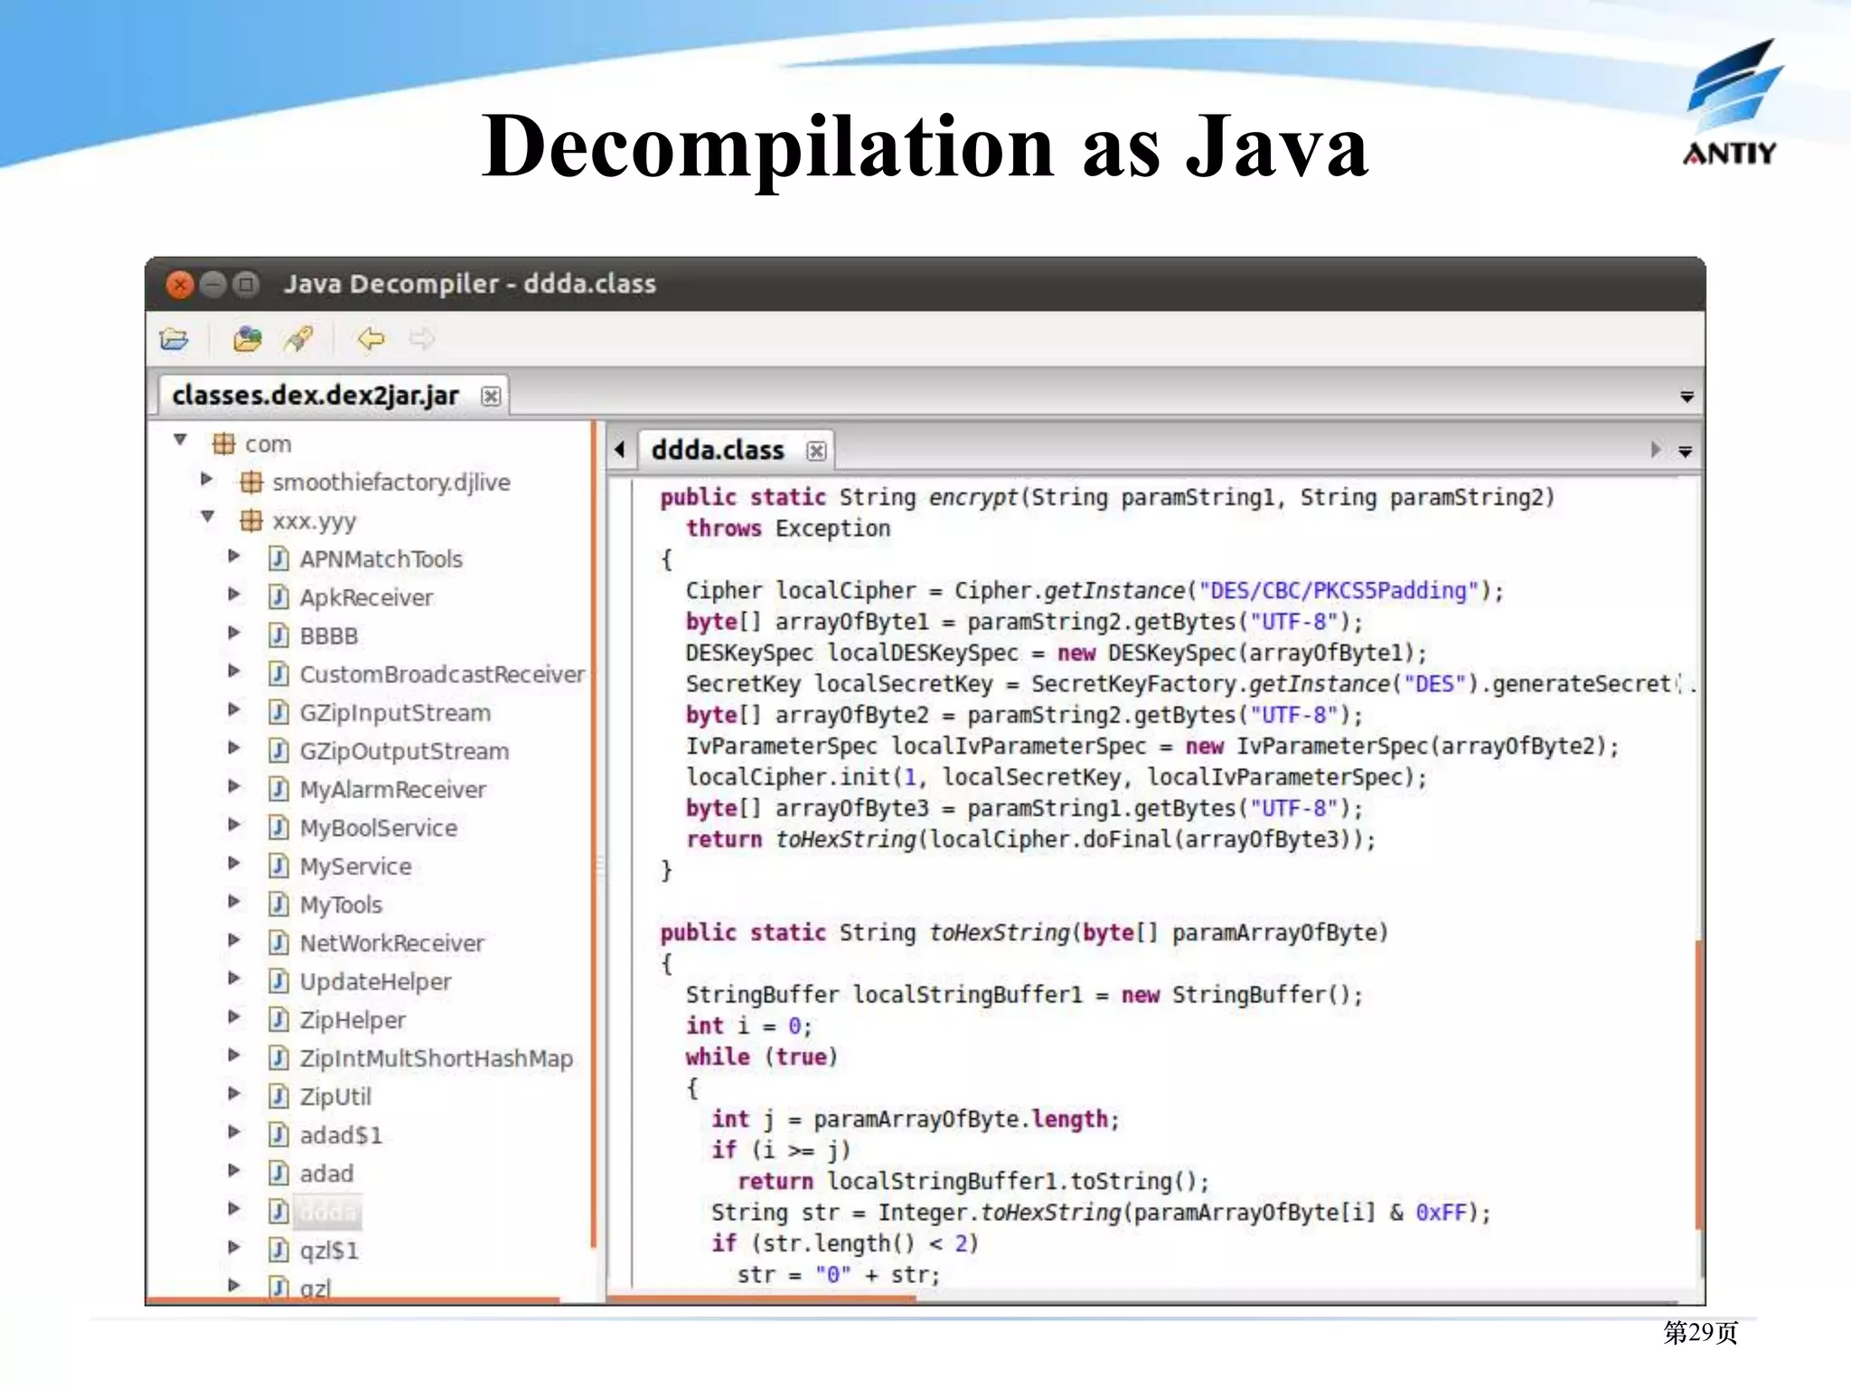Click the Forward navigation arrow icon
The width and height of the screenshot is (1851, 1388).
click(421, 339)
